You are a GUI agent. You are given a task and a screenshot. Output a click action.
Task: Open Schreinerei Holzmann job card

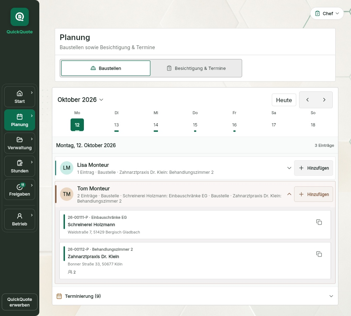pyautogui.click(x=195, y=225)
